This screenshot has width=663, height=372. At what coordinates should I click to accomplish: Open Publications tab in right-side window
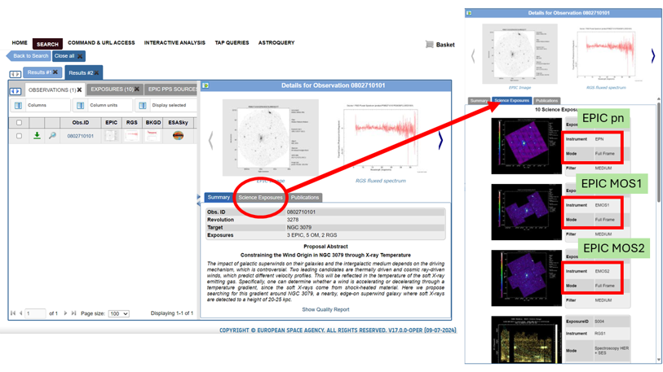[546, 100]
